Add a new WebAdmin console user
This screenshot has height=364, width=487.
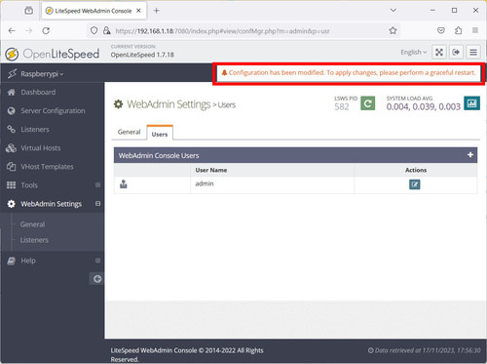click(x=470, y=155)
